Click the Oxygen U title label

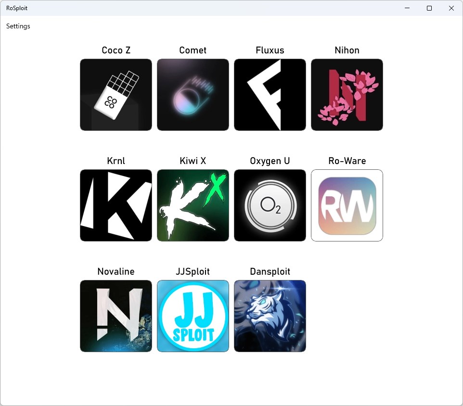270,161
